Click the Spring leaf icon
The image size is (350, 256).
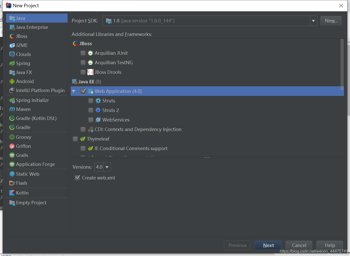(12, 63)
